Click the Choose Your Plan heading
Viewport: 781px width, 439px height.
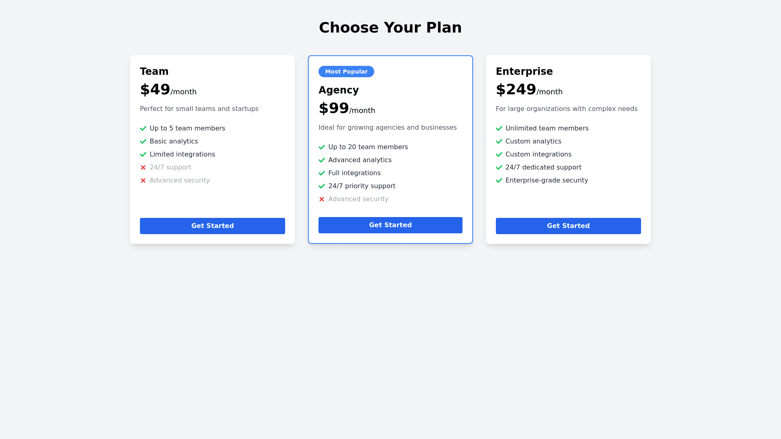[x=390, y=28]
